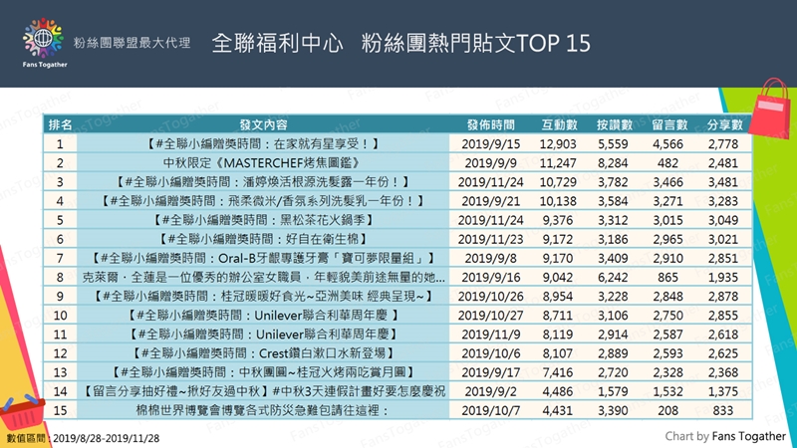797x448 pixels.
Task: Click the date '2019/9/17'
Action: pyautogui.click(x=490, y=372)
